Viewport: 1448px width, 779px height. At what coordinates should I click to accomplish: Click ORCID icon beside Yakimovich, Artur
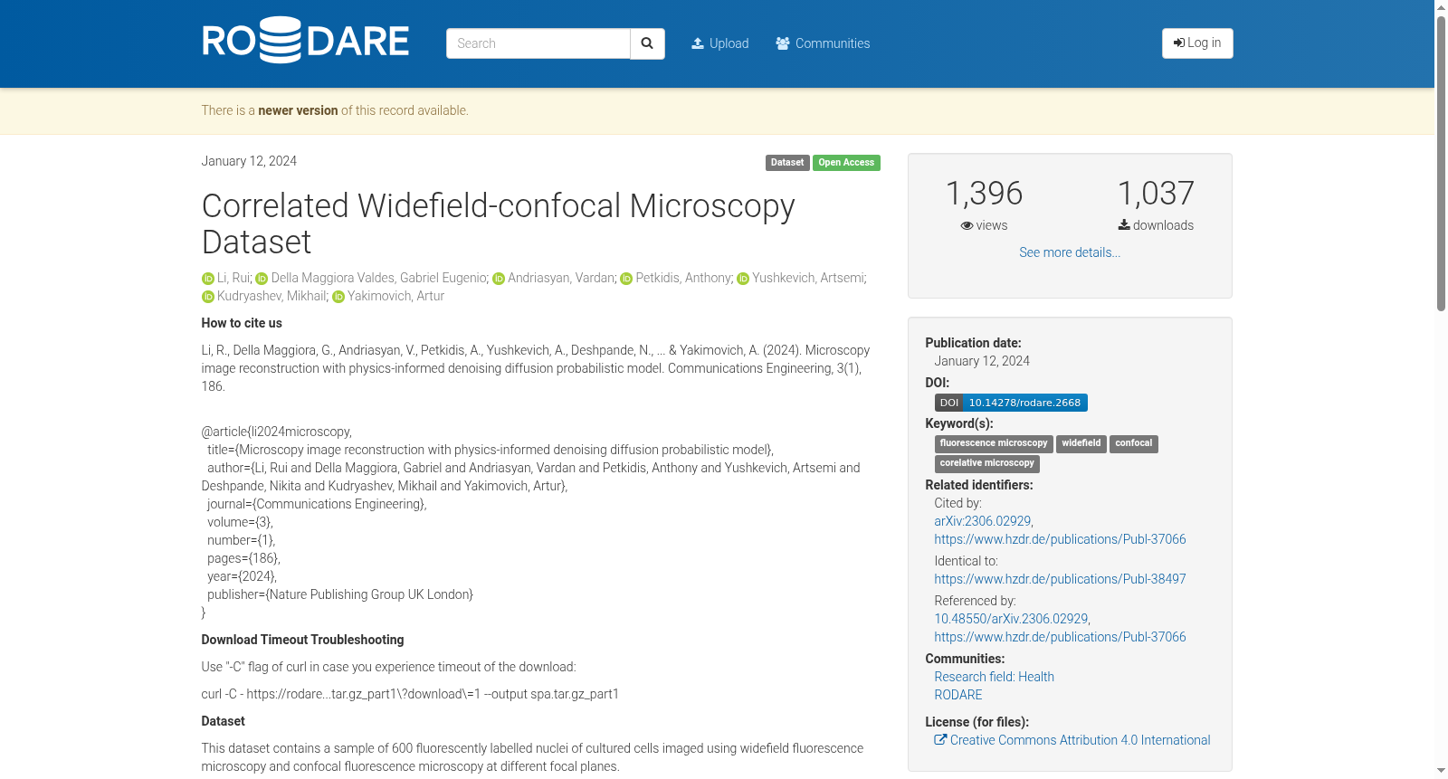coord(338,297)
